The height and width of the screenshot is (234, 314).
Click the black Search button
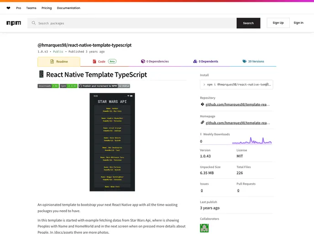[248, 23]
